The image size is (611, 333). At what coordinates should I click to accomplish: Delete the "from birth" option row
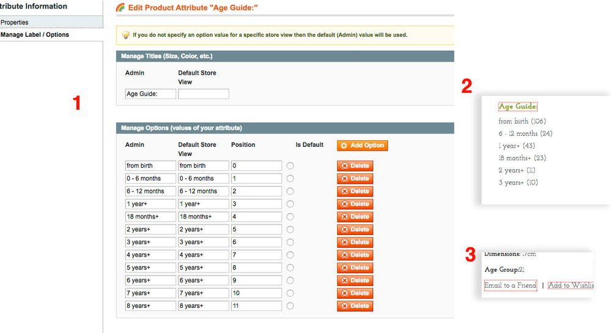355,166
